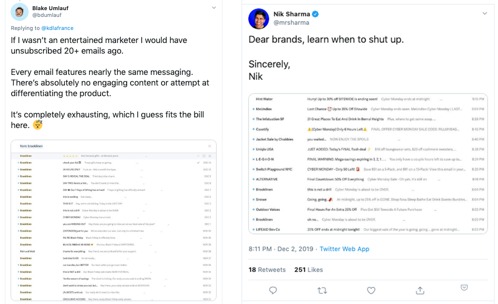Click Nik Sharma's verified badge

[x=315, y=14]
